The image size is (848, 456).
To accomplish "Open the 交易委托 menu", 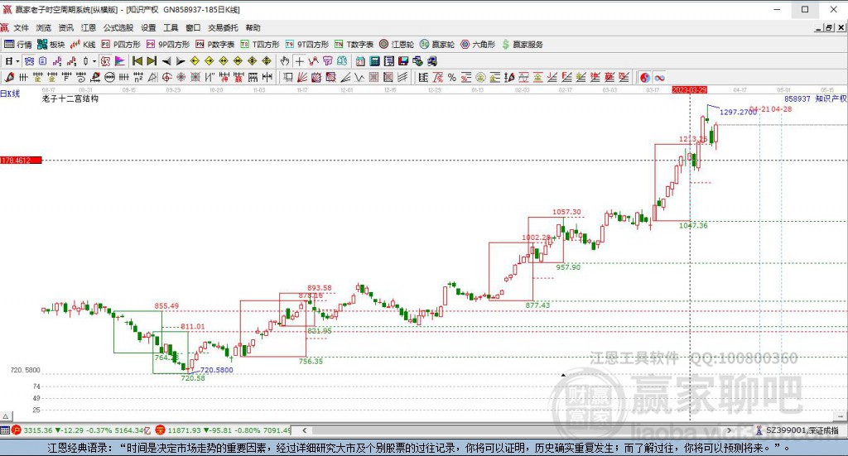I will pos(223,27).
